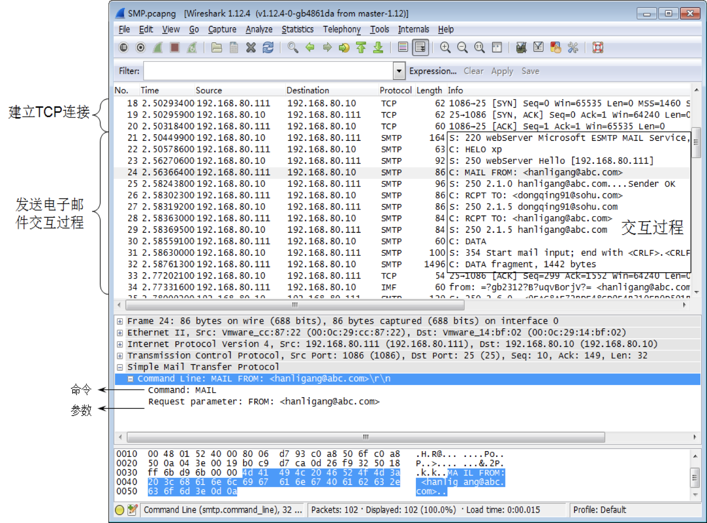Open the Help lifebuoy icon

pos(598,48)
